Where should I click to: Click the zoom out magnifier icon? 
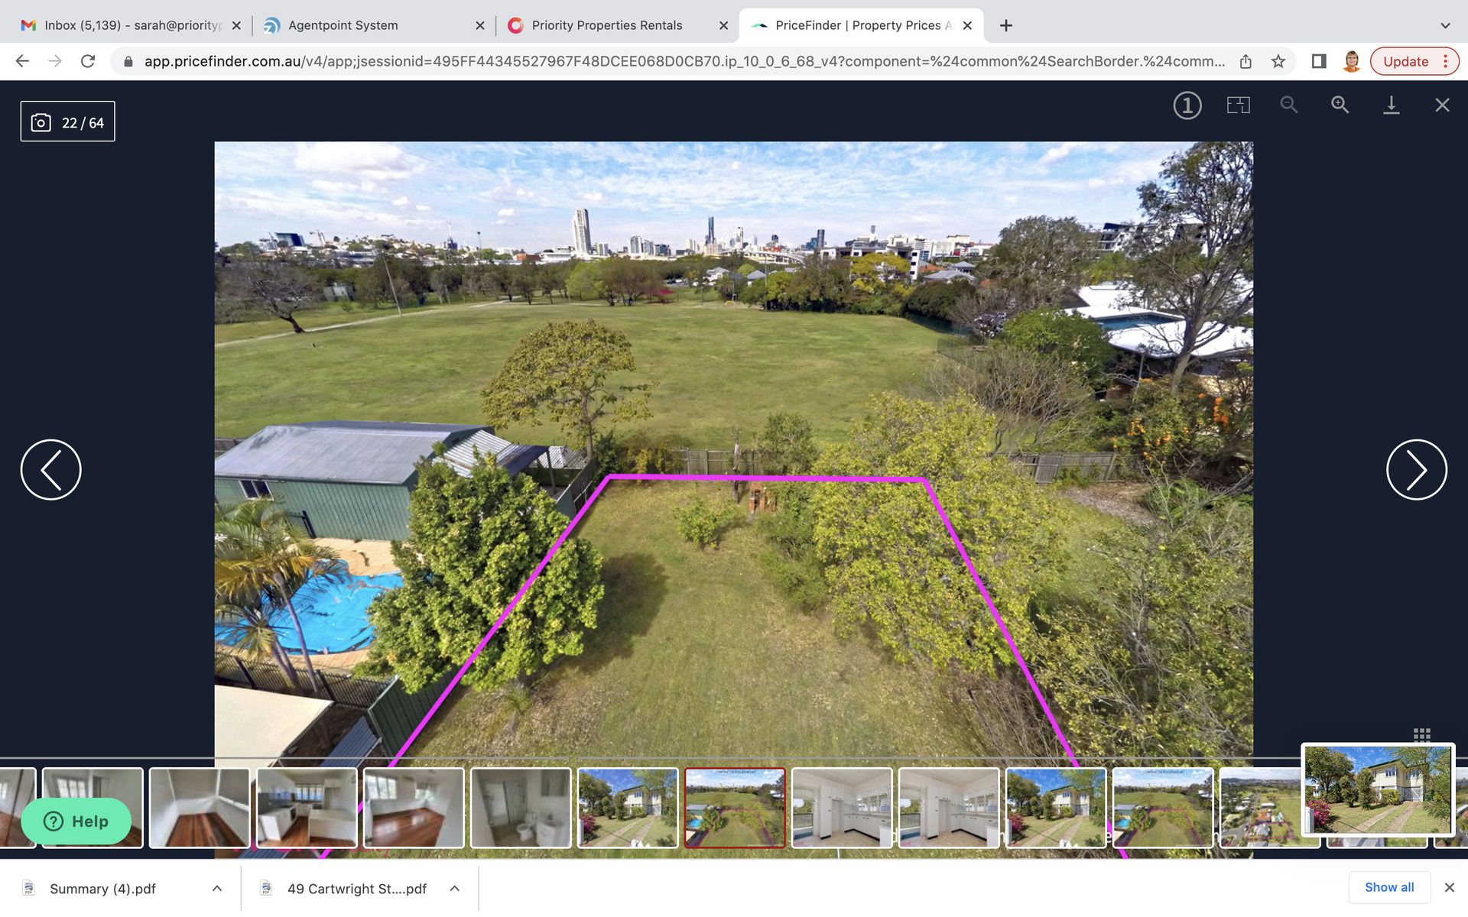(x=1289, y=105)
